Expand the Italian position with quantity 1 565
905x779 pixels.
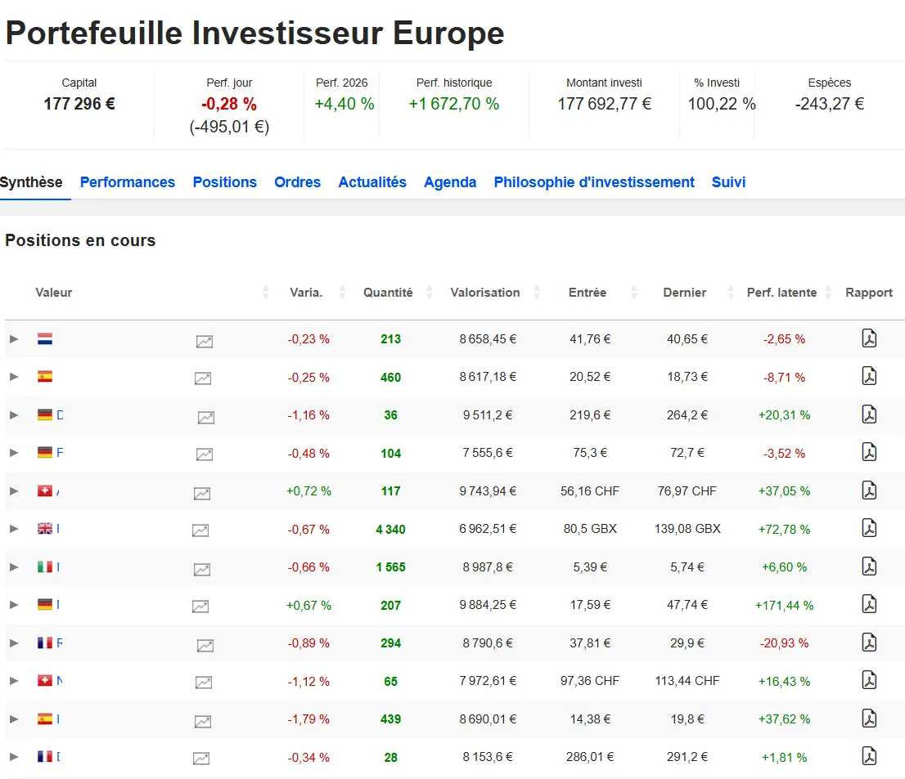[x=14, y=567]
